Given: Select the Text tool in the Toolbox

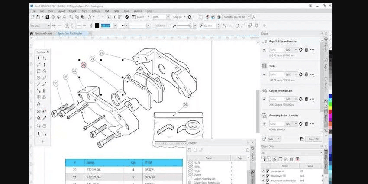Looking at the screenshot, I should click(x=39, y=104).
